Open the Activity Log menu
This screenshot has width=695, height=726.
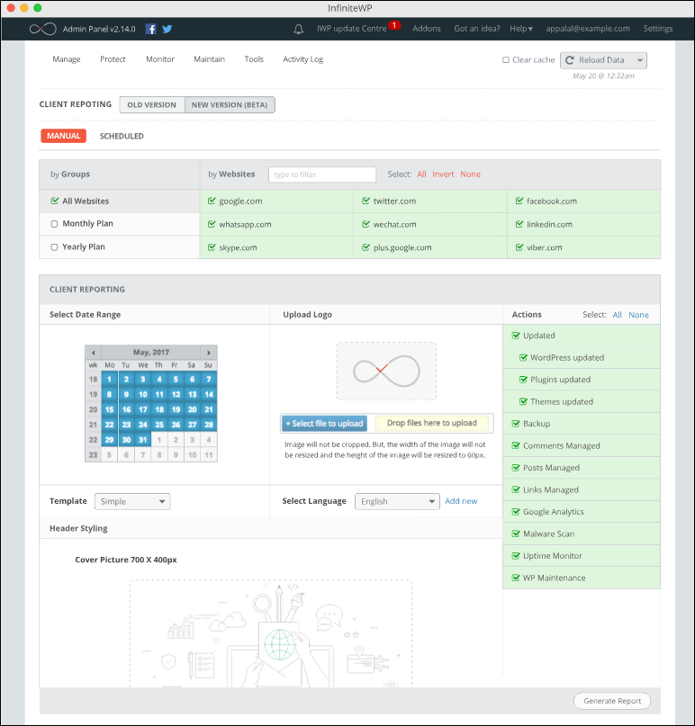302,59
